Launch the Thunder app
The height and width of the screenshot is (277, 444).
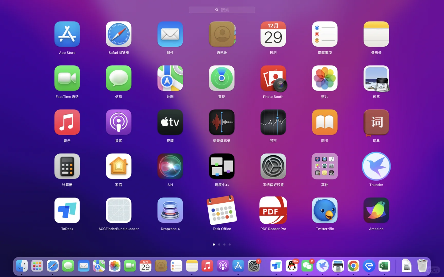[x=376, y=166]
